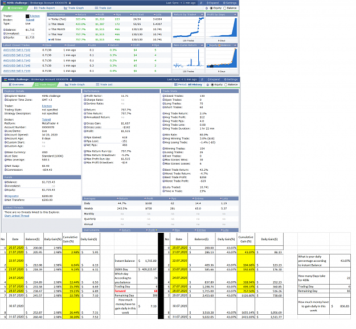Select the spreadsheet cell showing $ 1,715.00 Instant Balance
The image size is (356, 329).
pyautogui.click(x=148, y=261)
